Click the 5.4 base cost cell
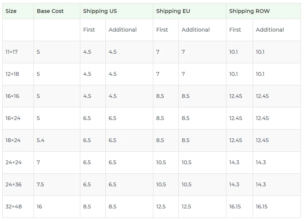 coord(41,140)
